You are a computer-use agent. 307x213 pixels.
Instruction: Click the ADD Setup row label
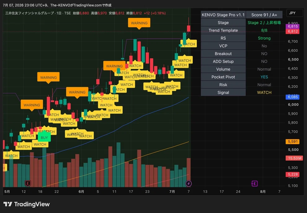[223, 61]
